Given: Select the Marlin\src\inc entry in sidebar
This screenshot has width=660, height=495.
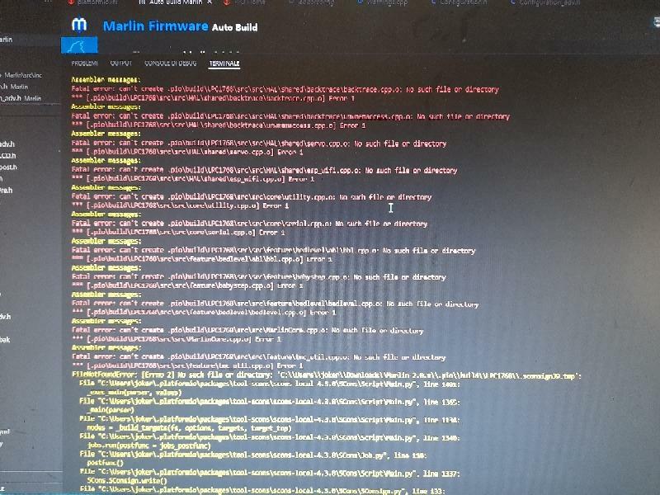Looking at the screenshot, I should [x=23, y=75].
